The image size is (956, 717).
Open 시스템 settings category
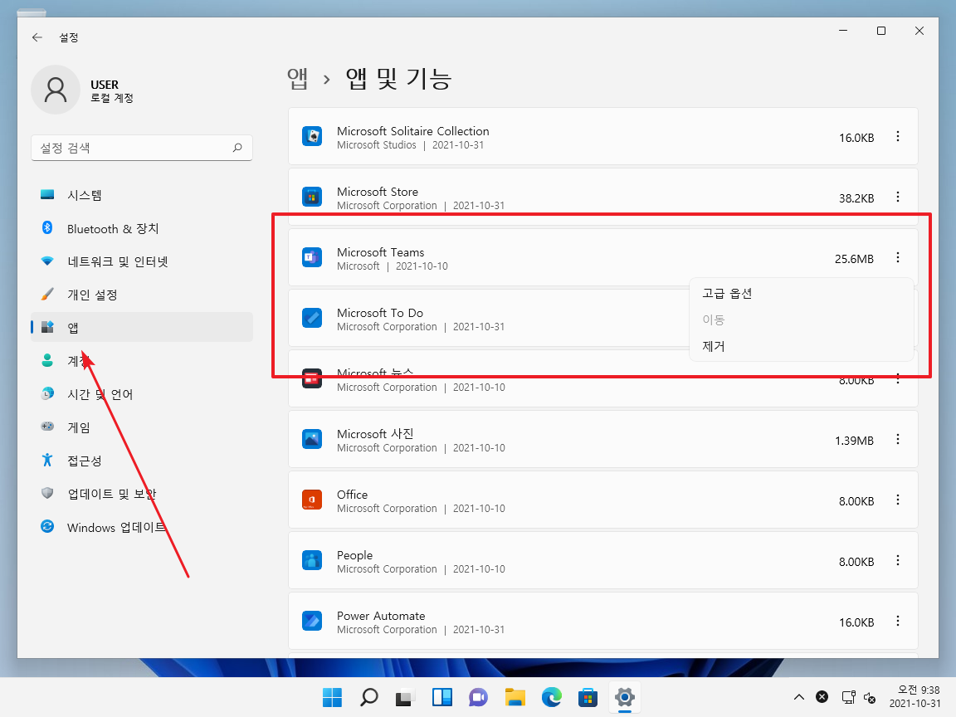coord(141,195)
